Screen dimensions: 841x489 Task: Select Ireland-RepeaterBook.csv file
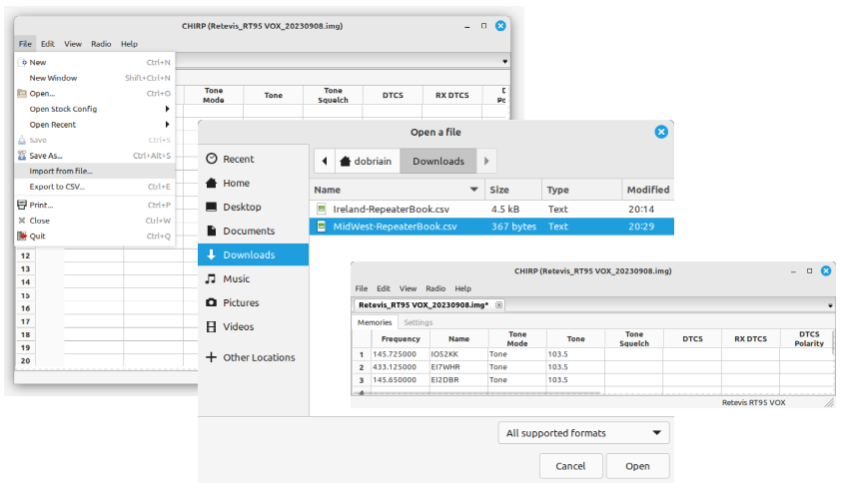pos(491,210)
